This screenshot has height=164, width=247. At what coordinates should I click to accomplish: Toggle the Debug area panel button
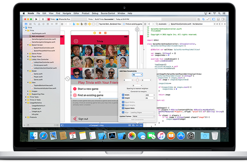pos(218,19)
